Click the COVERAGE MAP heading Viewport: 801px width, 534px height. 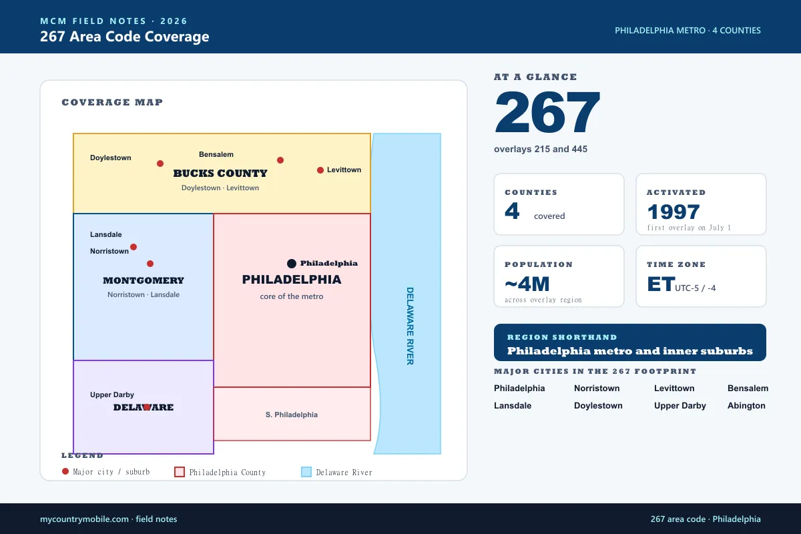tap(112, 102)
